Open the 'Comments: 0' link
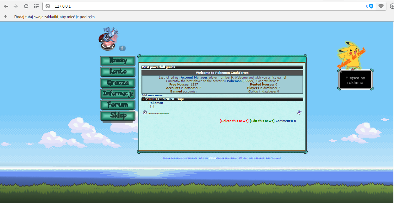This screenshot has width=394, height=203. point(286,121)
